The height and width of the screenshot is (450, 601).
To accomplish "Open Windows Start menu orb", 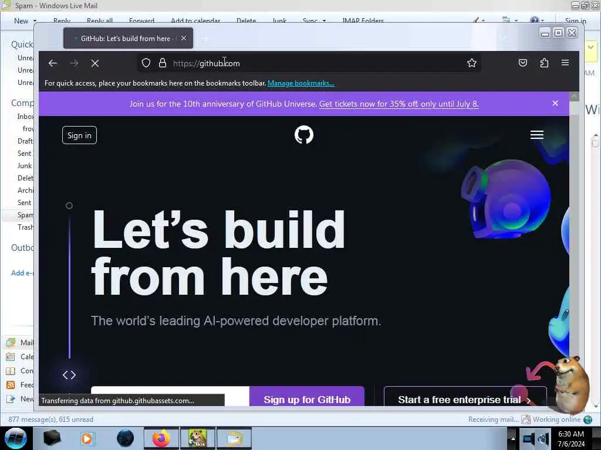I will pyautogui.click(x=16, y=438).
